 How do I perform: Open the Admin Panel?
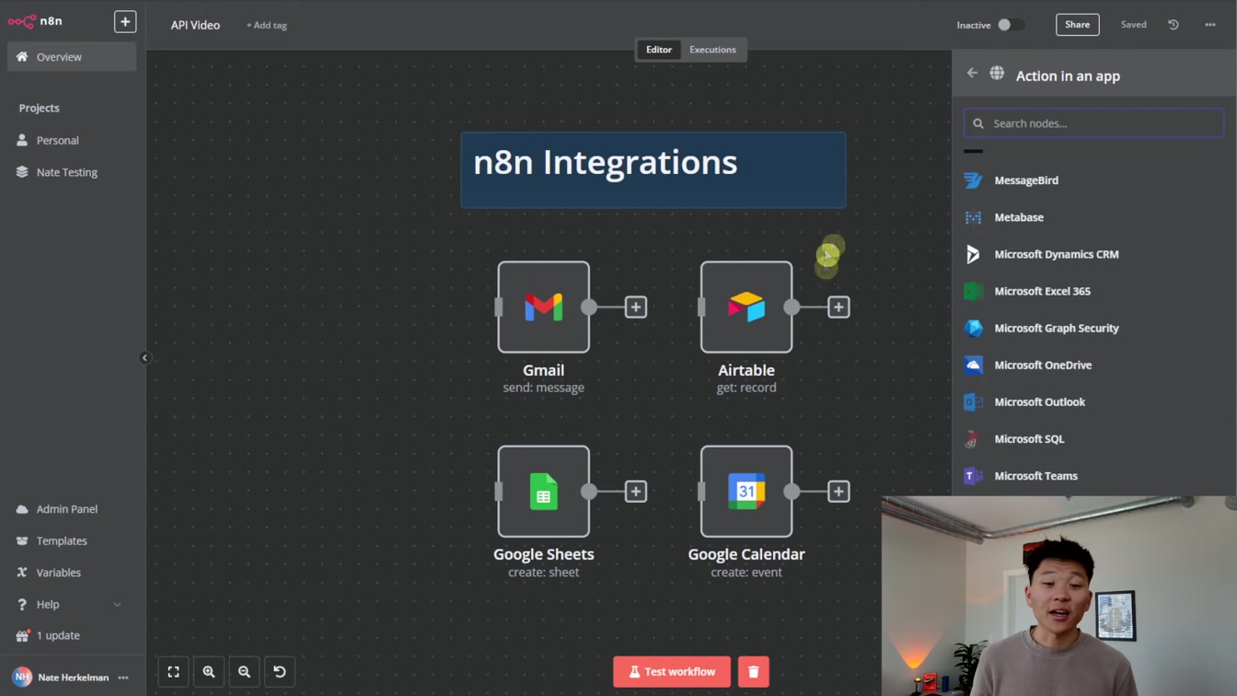coord(72,509)
